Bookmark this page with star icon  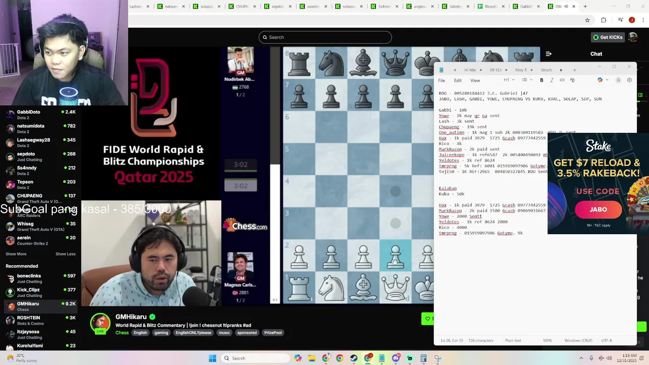[587, 20]
